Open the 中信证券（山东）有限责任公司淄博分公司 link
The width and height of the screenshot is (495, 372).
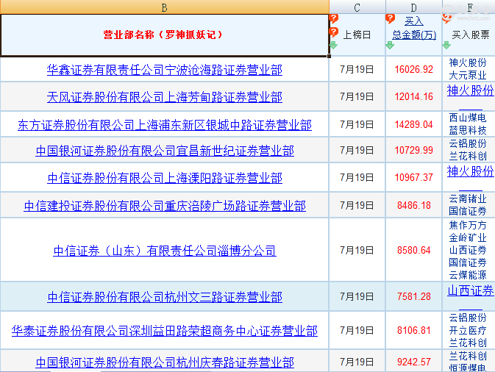(165, 251)
